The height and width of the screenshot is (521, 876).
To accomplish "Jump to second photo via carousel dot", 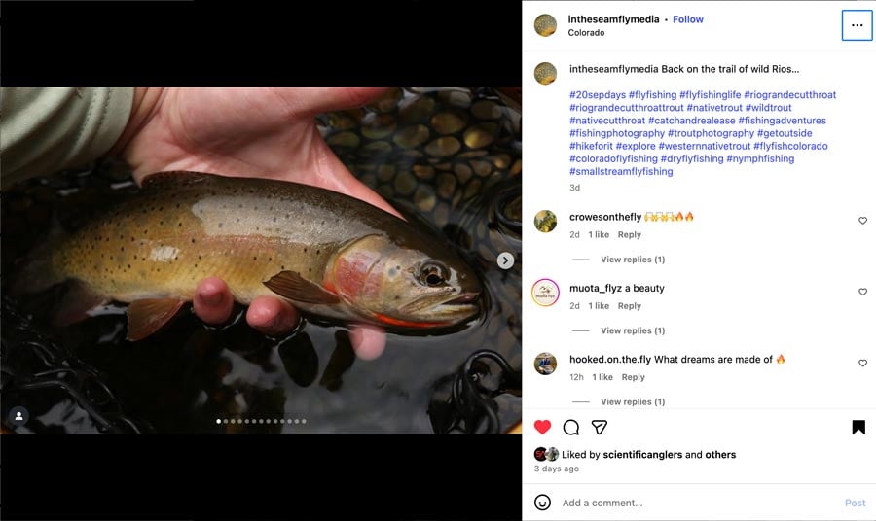I will click(x=225, y=421).
